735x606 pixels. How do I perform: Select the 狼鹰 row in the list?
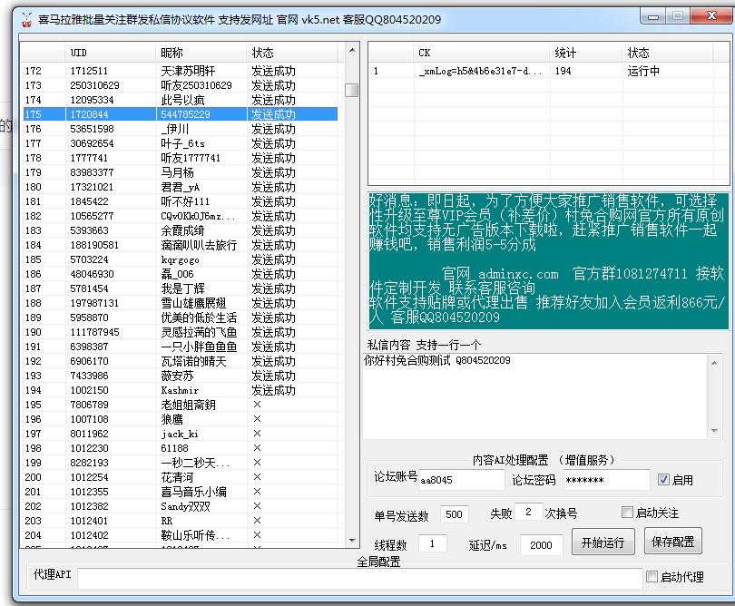[181, 419]
